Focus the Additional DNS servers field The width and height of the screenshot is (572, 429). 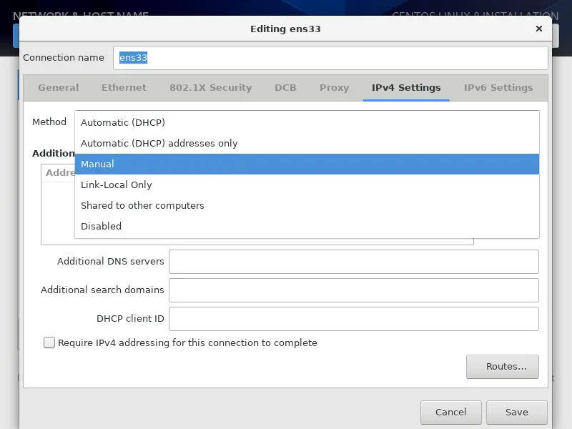click(x=353, y=262)
